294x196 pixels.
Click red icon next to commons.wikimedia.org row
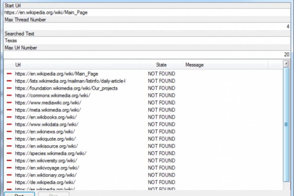(x=9, y=96)
